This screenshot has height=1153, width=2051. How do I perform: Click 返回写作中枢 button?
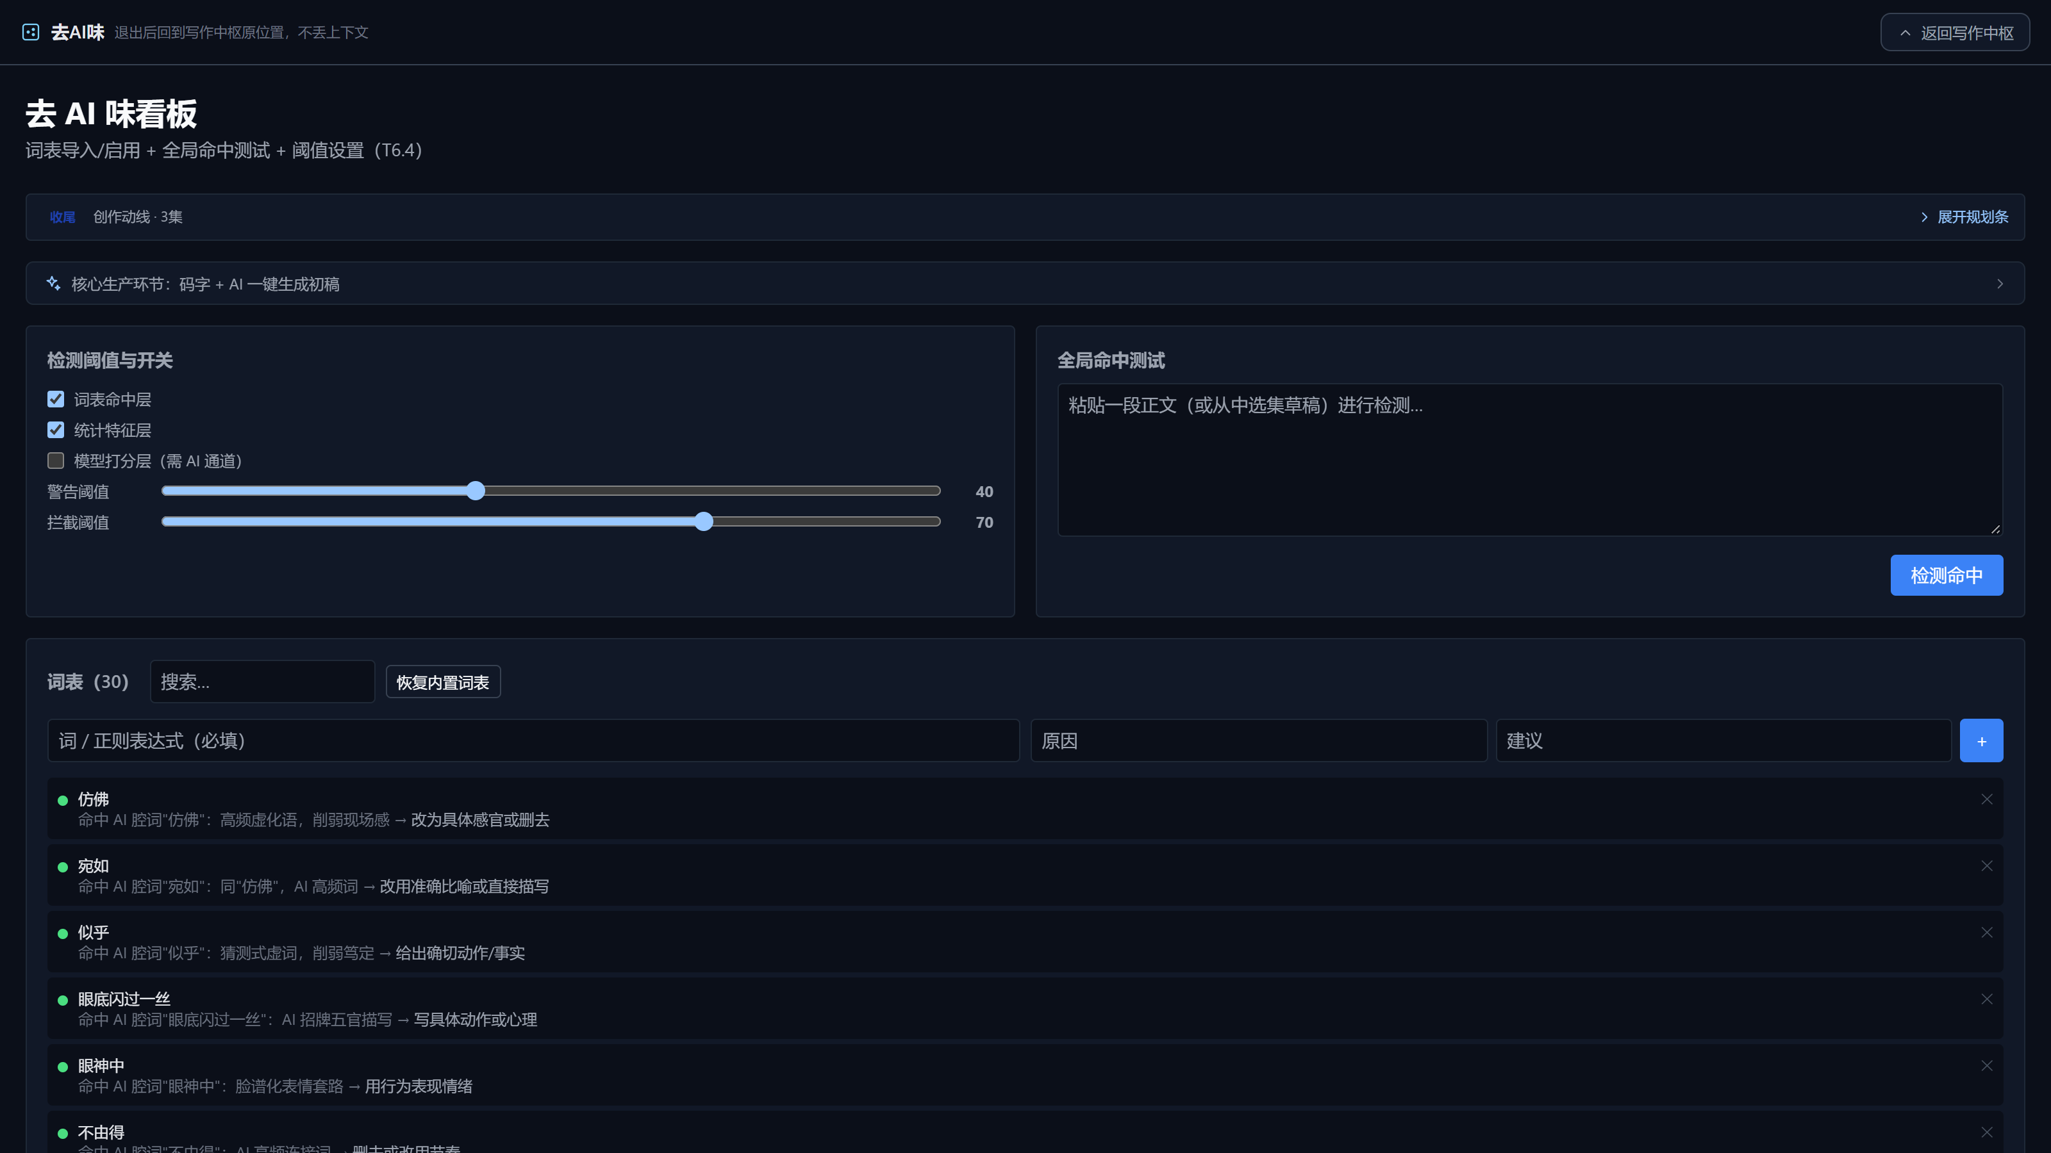coord(1955,33)
